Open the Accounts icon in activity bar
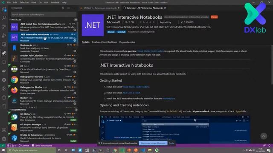 point(4,130)
